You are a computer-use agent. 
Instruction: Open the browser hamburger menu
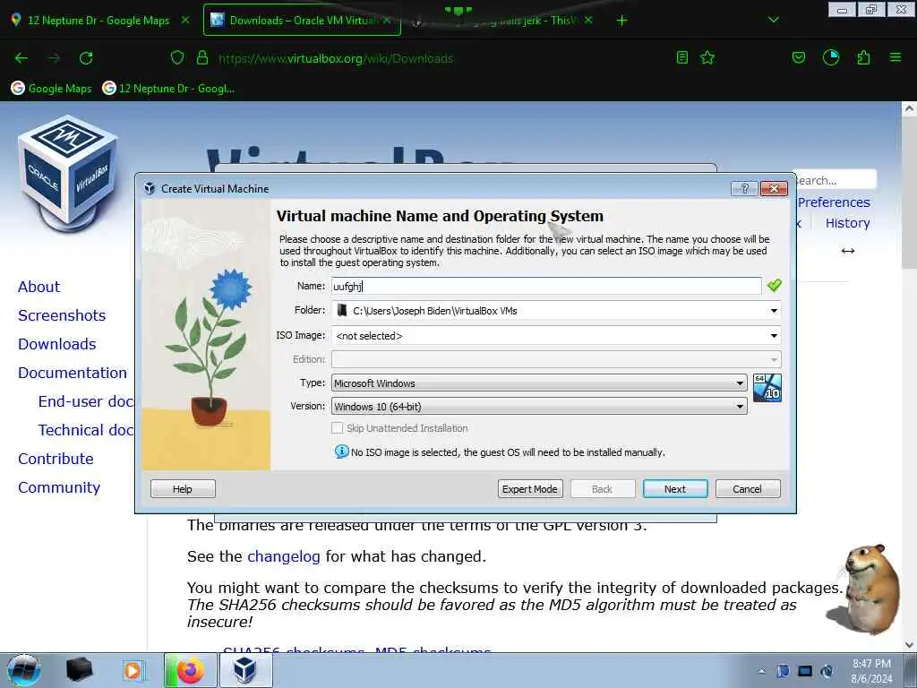(896, 57)
